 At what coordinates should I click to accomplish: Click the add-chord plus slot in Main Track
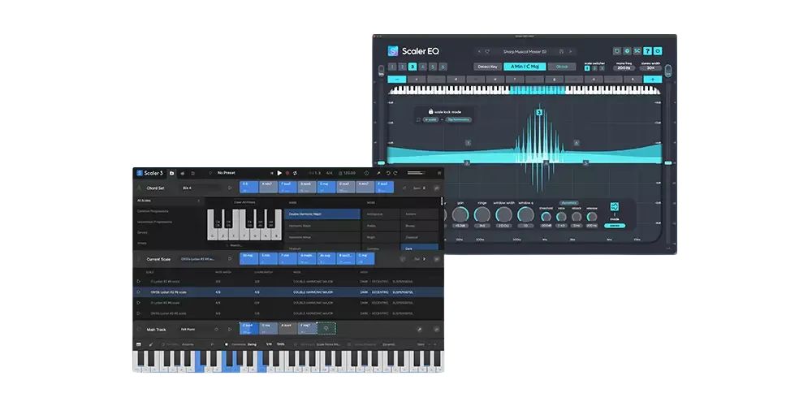point(326,328)
